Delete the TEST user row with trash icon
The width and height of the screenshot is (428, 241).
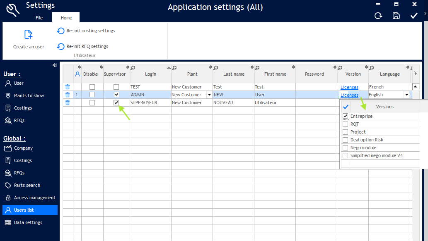[x=68, y=87]
